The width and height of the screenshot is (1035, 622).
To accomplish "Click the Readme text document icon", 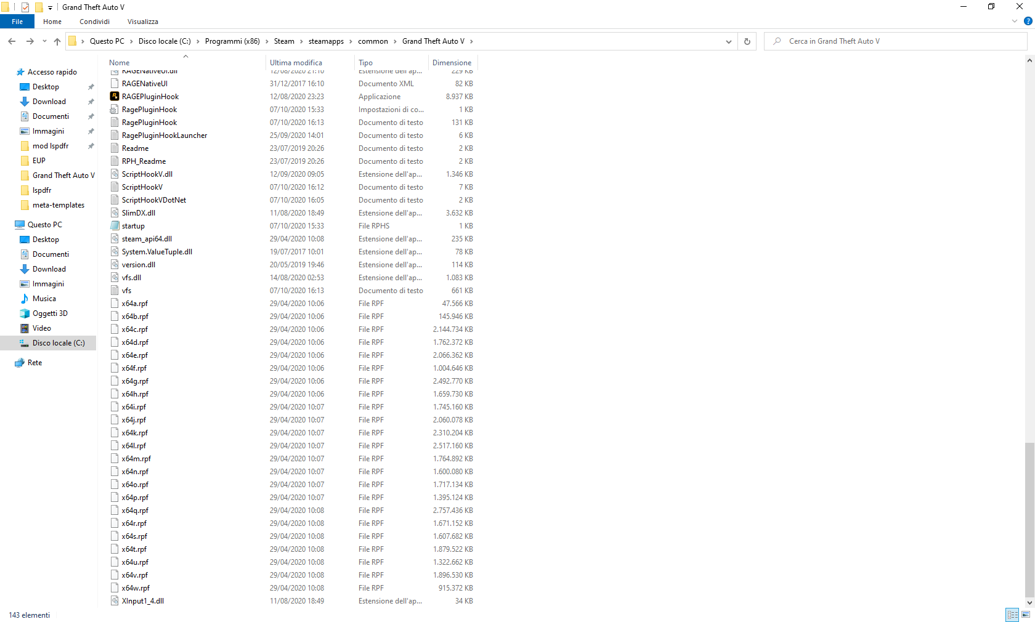I will (115, 148).
